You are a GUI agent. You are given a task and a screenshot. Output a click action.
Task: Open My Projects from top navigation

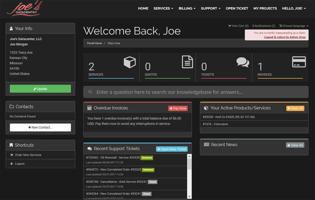265,8
